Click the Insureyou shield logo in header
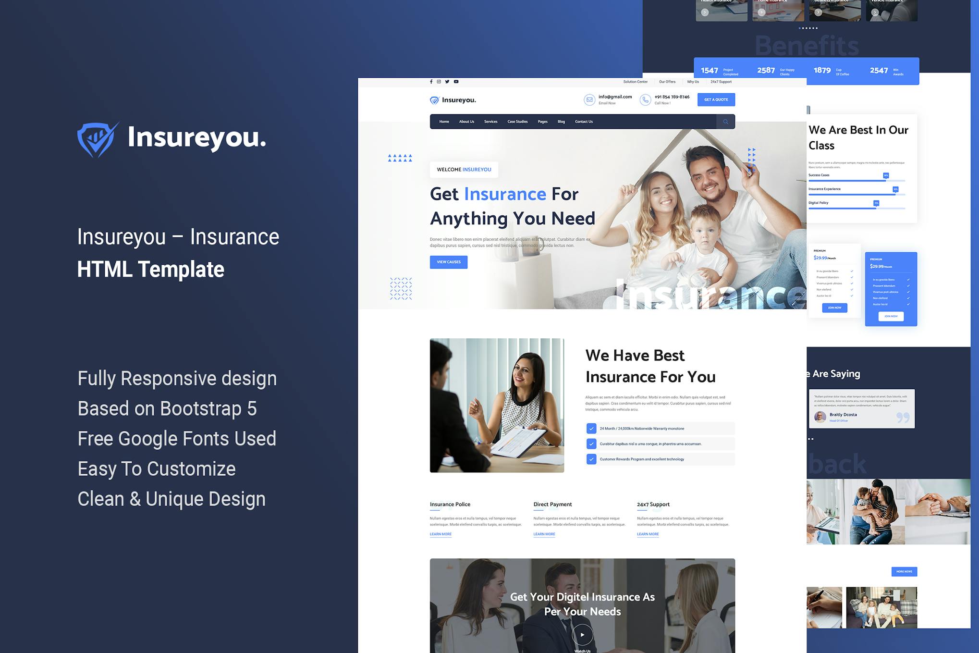The width and height of the screenshot is (979, 653). [435, 100]
